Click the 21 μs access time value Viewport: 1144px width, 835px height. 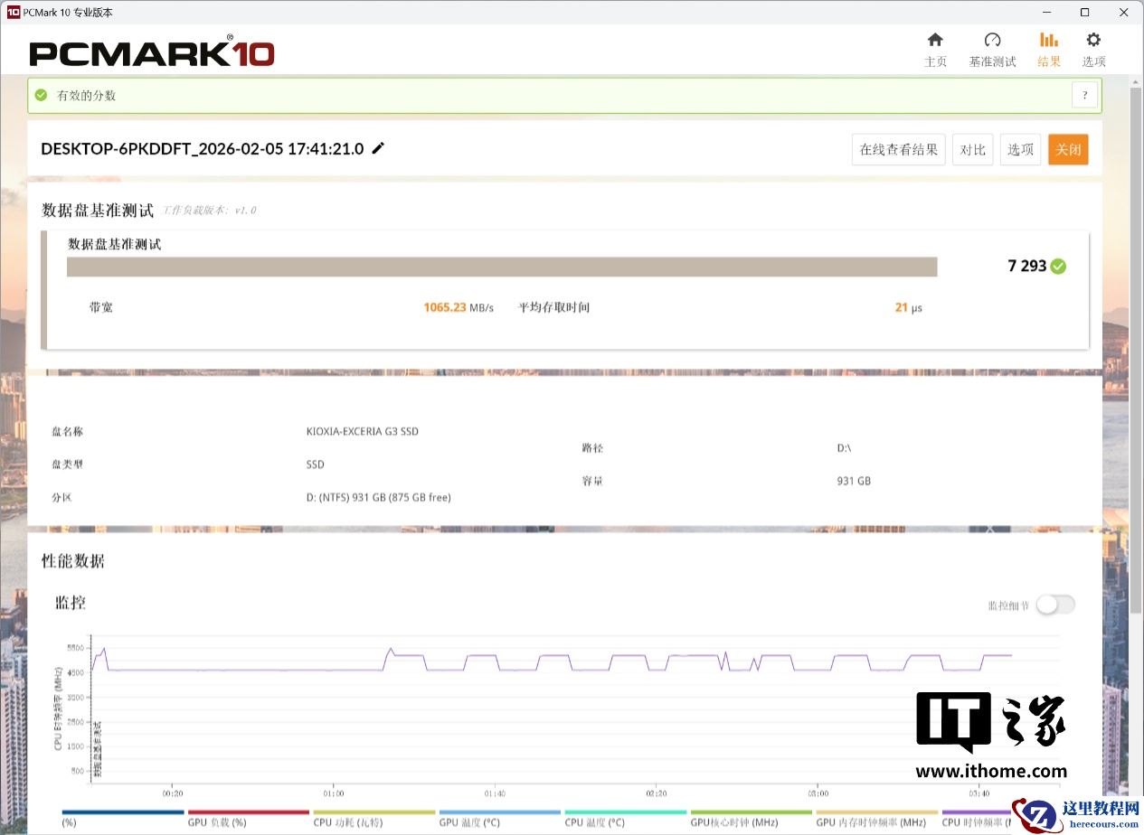click(x=908, y=307)
